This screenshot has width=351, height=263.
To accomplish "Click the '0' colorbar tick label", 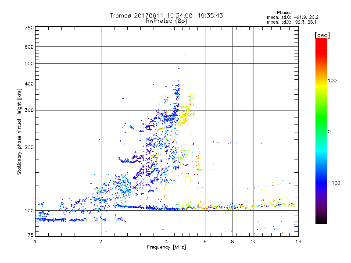I will coord(329,132).
